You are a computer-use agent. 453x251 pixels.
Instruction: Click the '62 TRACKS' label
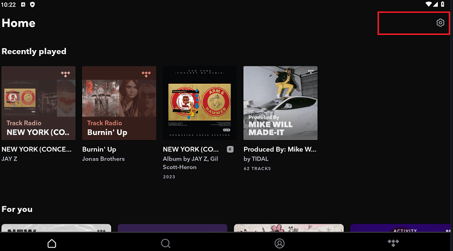tap(257, 168)
